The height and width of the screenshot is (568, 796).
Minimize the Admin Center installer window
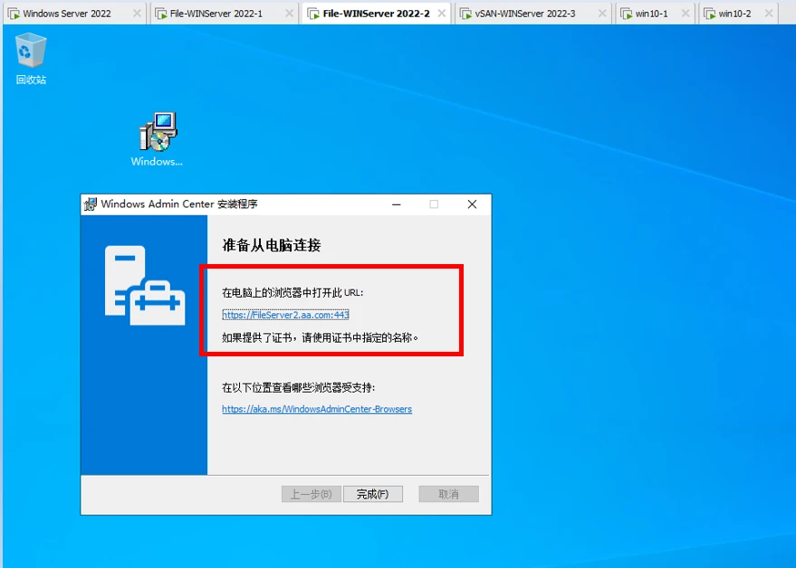tap(397, 204)
